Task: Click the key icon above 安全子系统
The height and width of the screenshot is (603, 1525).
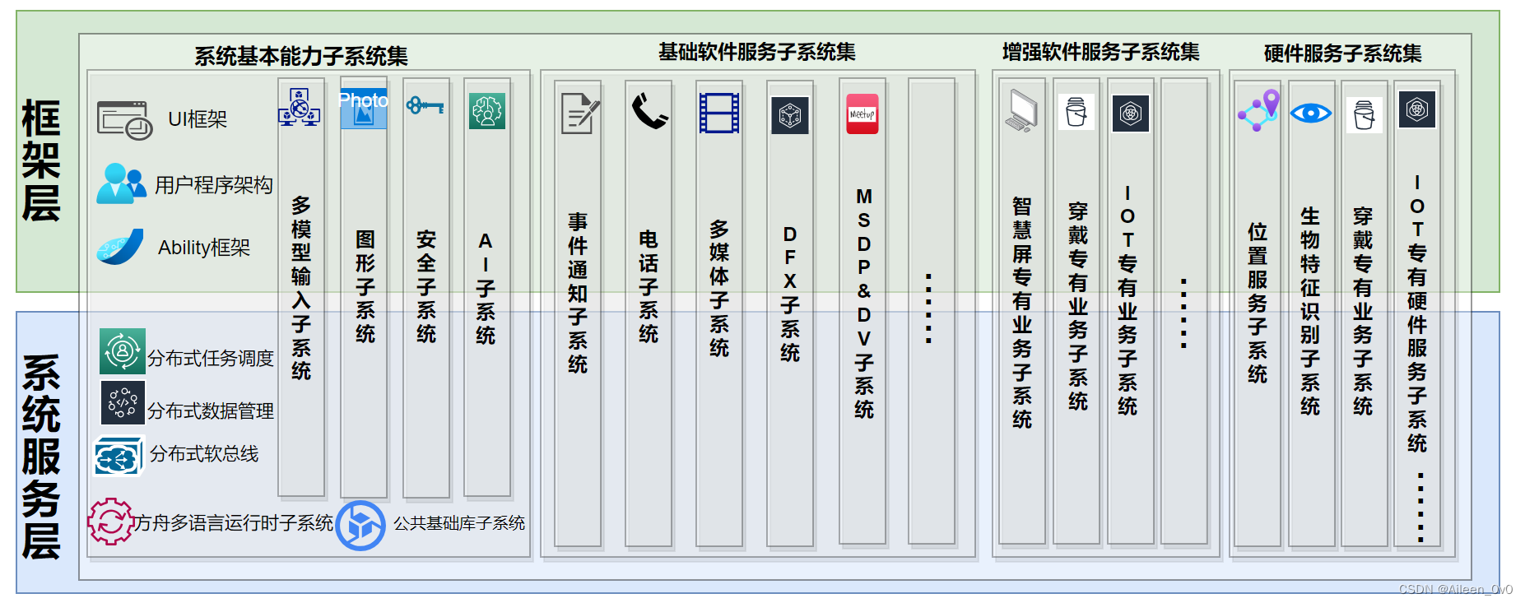Action: [425, 105]
